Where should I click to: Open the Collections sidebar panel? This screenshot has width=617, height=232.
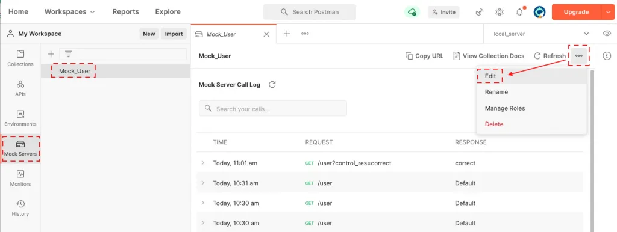(x=20, y=58)
